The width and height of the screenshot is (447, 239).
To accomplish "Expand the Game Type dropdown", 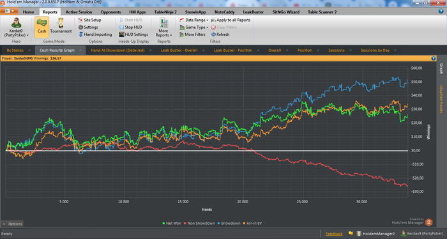I will click(x=193, y=27).
